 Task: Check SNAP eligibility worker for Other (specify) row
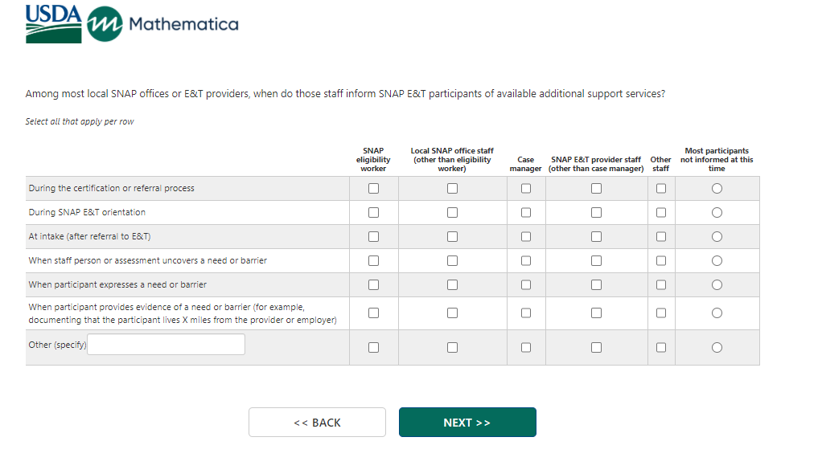[373, 348]
